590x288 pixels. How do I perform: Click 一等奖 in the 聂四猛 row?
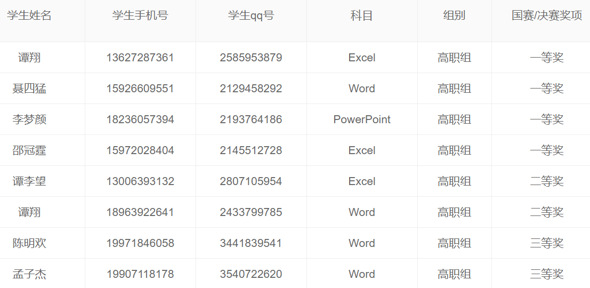pos(547,89)
